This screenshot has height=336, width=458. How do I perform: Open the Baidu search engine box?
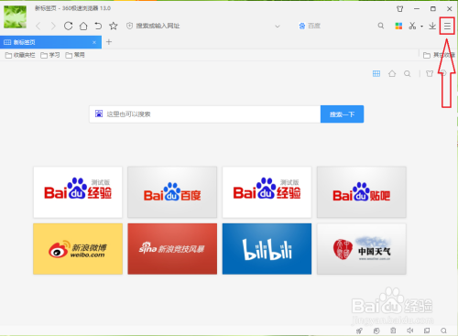(x=310, y=26)
